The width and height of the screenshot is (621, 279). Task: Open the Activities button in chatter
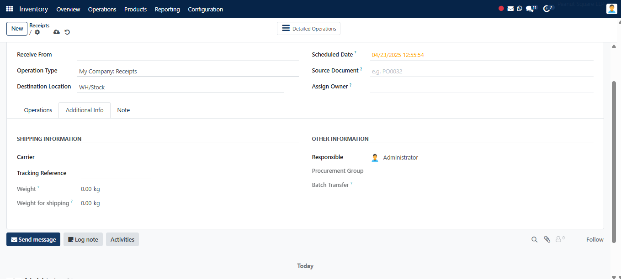point(122,239)
